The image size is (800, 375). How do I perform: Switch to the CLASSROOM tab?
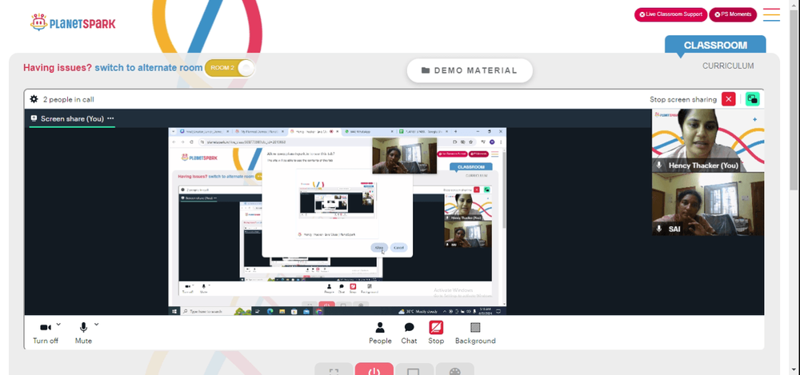pyautogui.click(x=715, y=46)
